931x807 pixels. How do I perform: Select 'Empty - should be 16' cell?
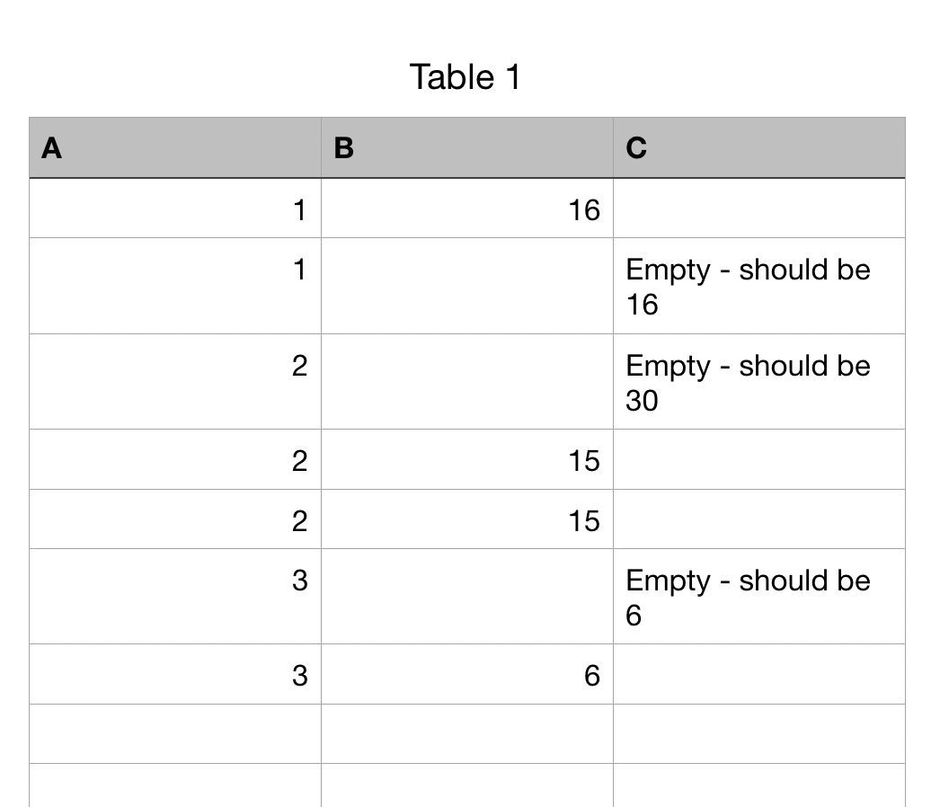coord(759,286)
